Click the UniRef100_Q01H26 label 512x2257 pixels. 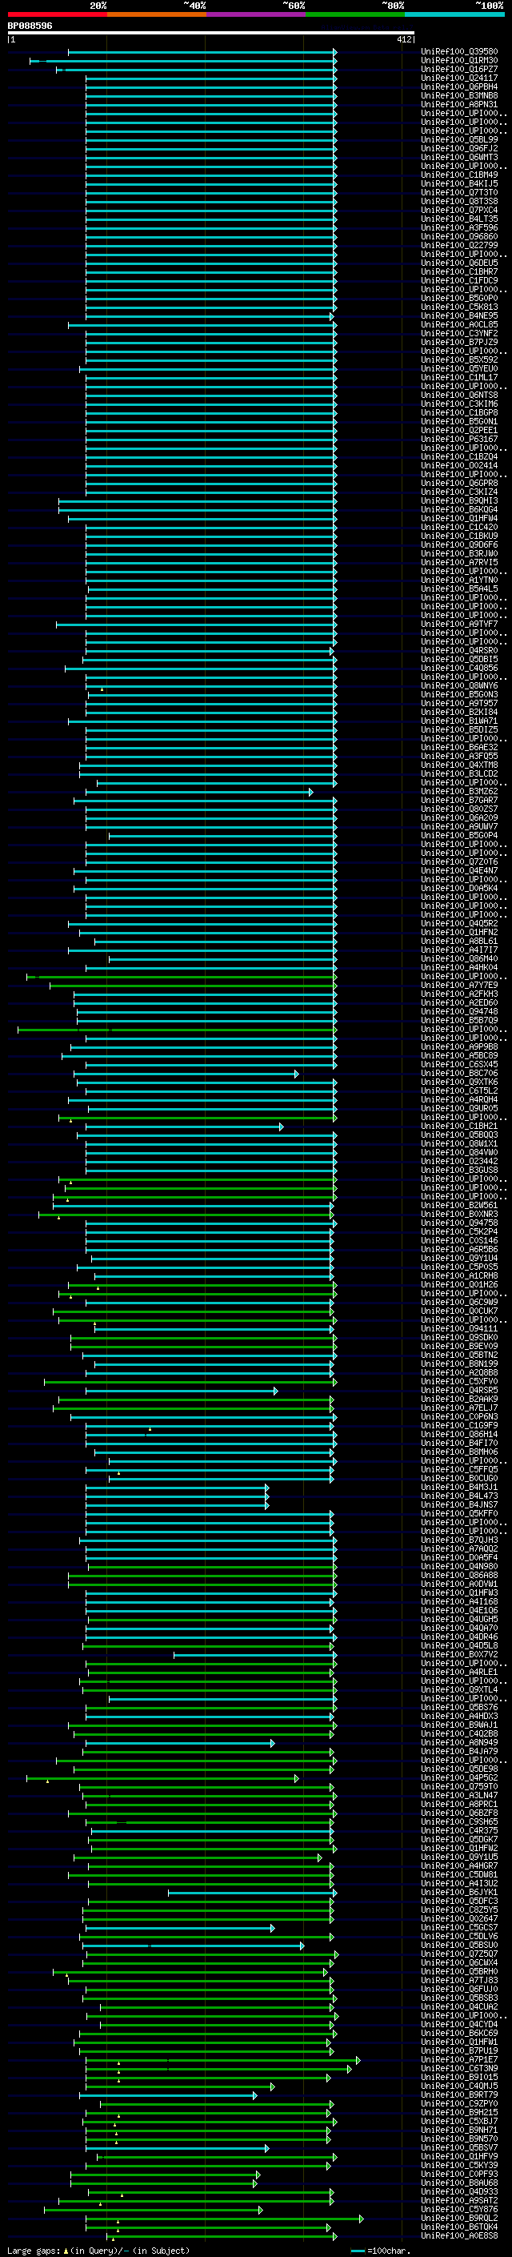pos(459,1283)
